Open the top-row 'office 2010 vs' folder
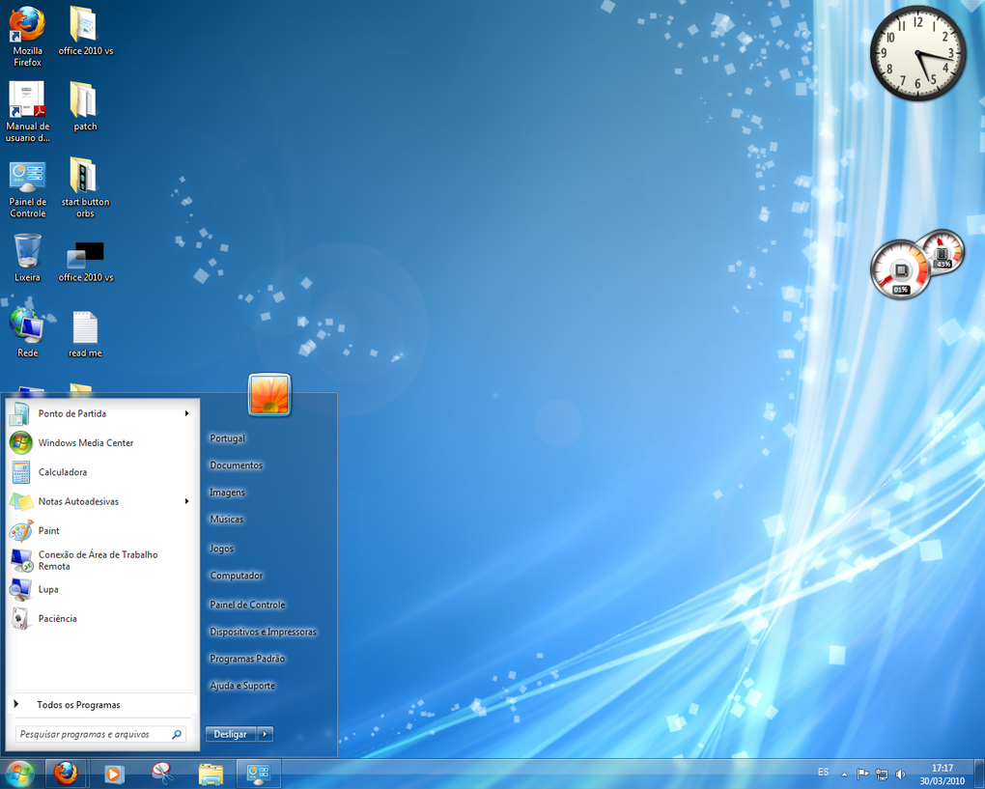985x789 pixels. (85, 31)
